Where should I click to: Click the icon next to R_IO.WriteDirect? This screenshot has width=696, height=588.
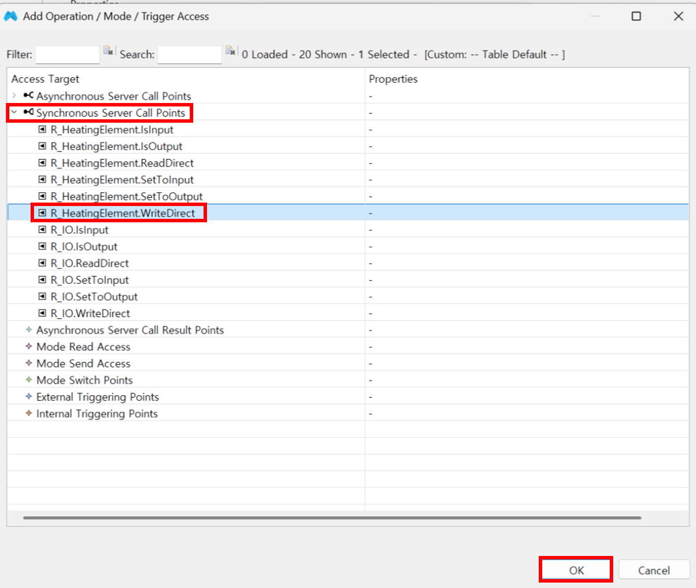[x=42, y=313]
